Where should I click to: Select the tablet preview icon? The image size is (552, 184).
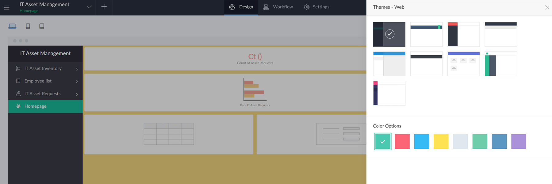click(x=42, y=26)
